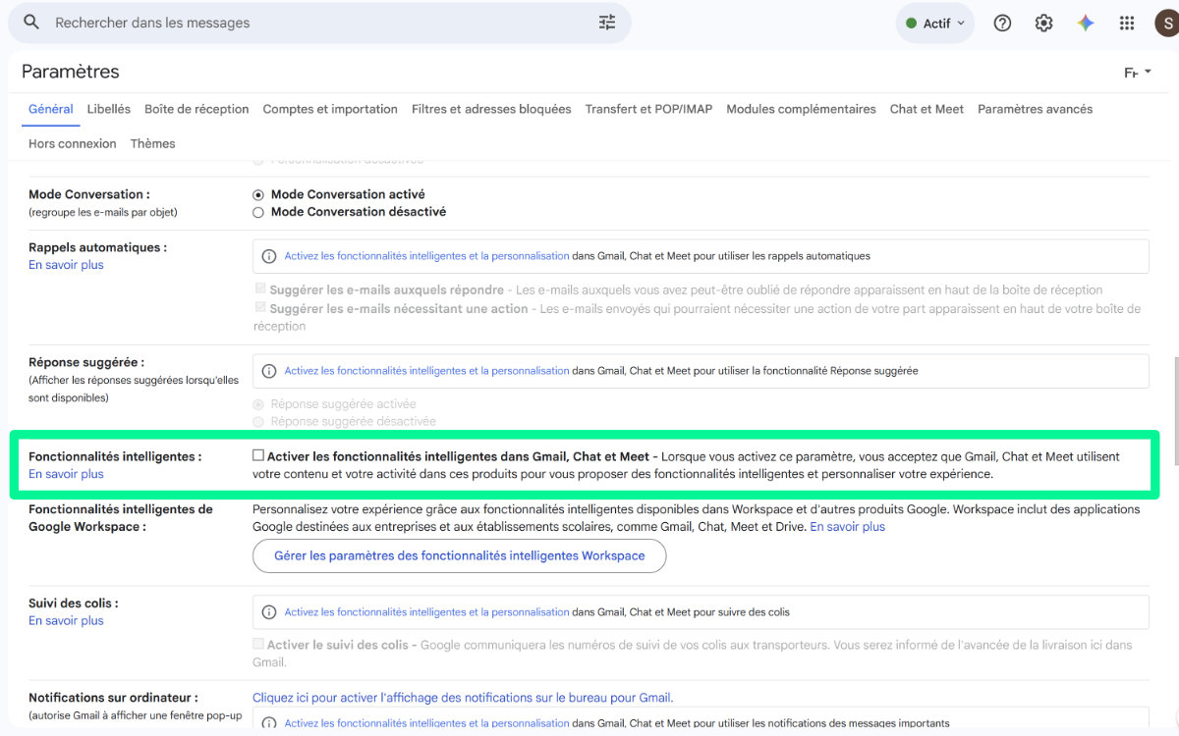Open the Général tab
Image resolution: width=1179 pixels, height=736 pixels.
tap(51, 109)
